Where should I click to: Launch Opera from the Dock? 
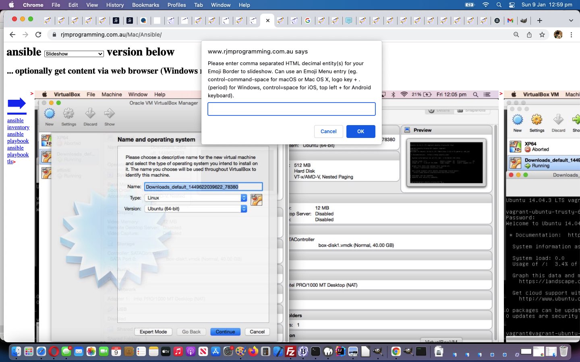coord(54,352)
